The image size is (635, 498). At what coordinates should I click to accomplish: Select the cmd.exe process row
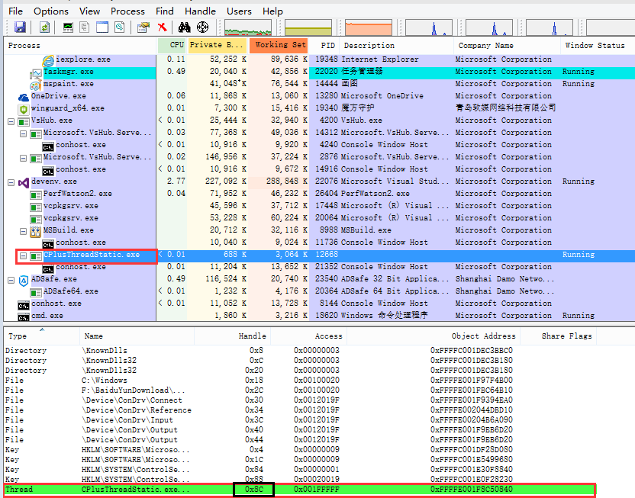point(319,316)
